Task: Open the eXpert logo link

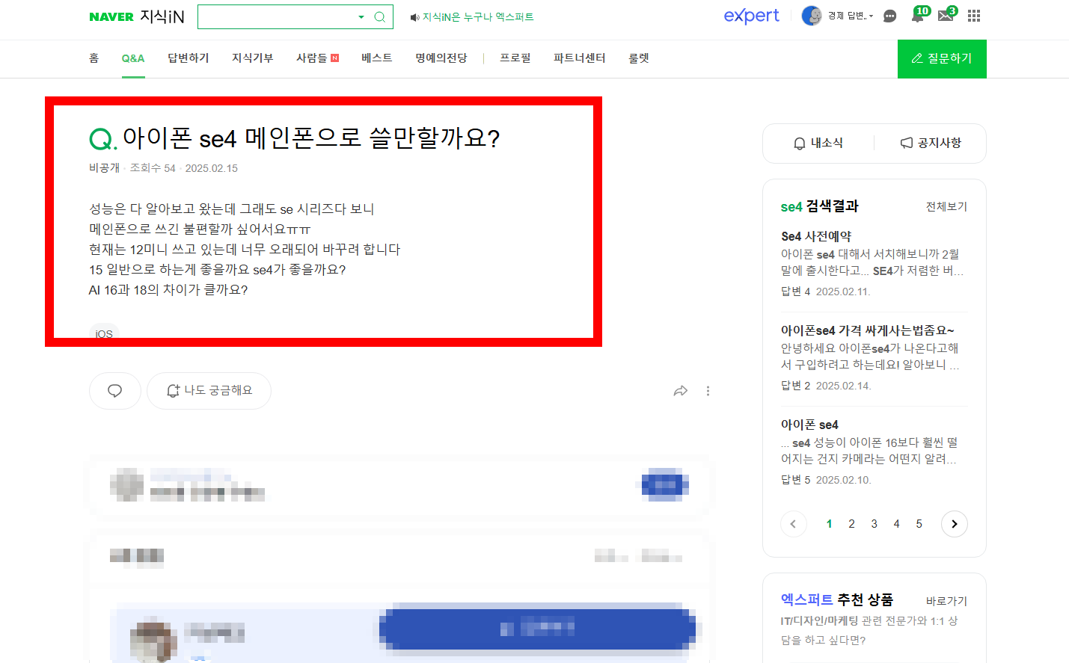Action: pos(751,16)
